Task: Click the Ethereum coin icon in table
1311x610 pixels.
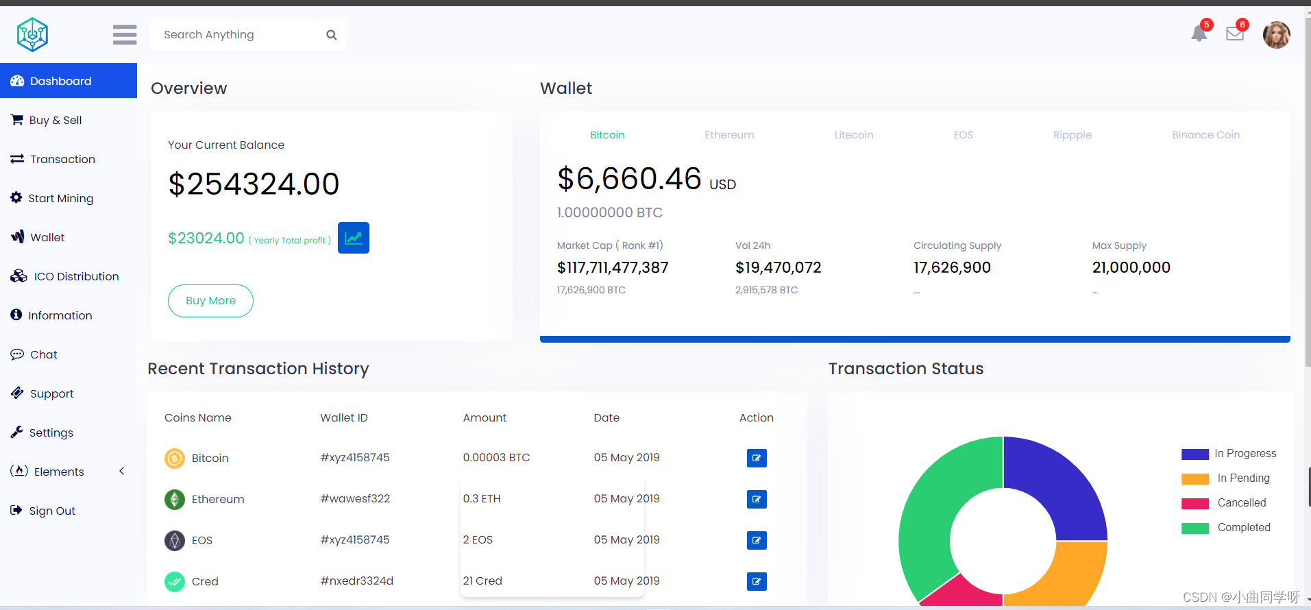Action: pos(175,499)
